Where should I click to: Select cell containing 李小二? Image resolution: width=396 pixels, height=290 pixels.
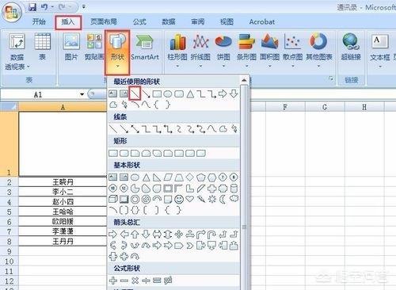pyautogui.click(x=63, y=192)
